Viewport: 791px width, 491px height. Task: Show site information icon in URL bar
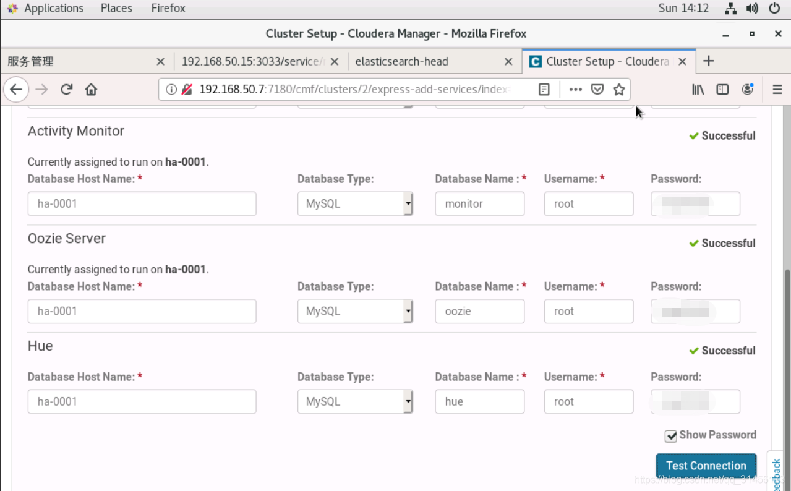pyautogui.click(x=171, y=90)
